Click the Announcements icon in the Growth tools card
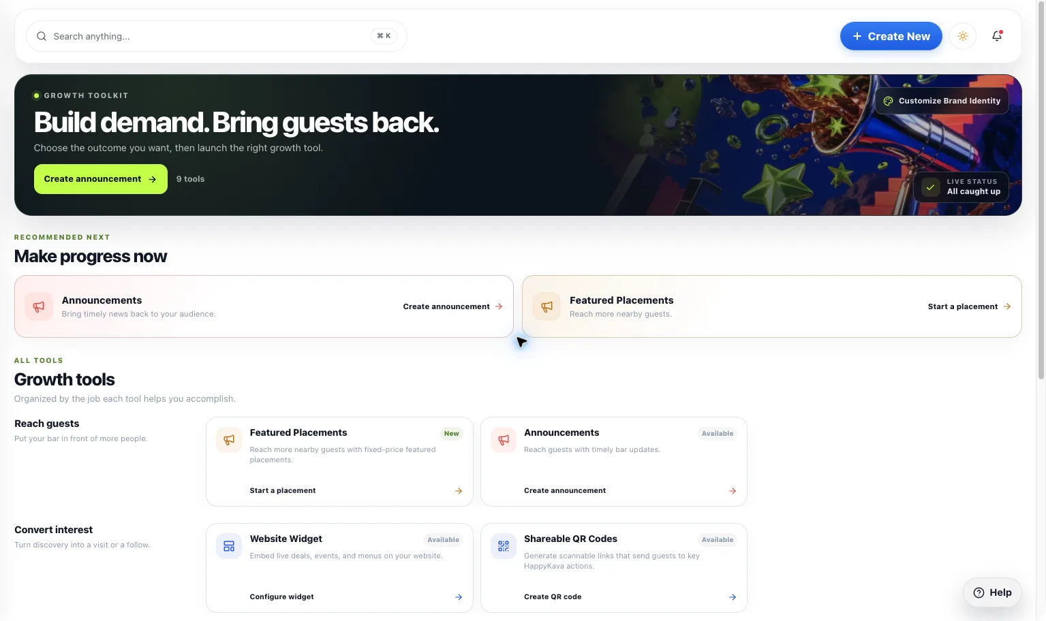Viewport: 1046px width, 621px height. [x=504, y=440]
